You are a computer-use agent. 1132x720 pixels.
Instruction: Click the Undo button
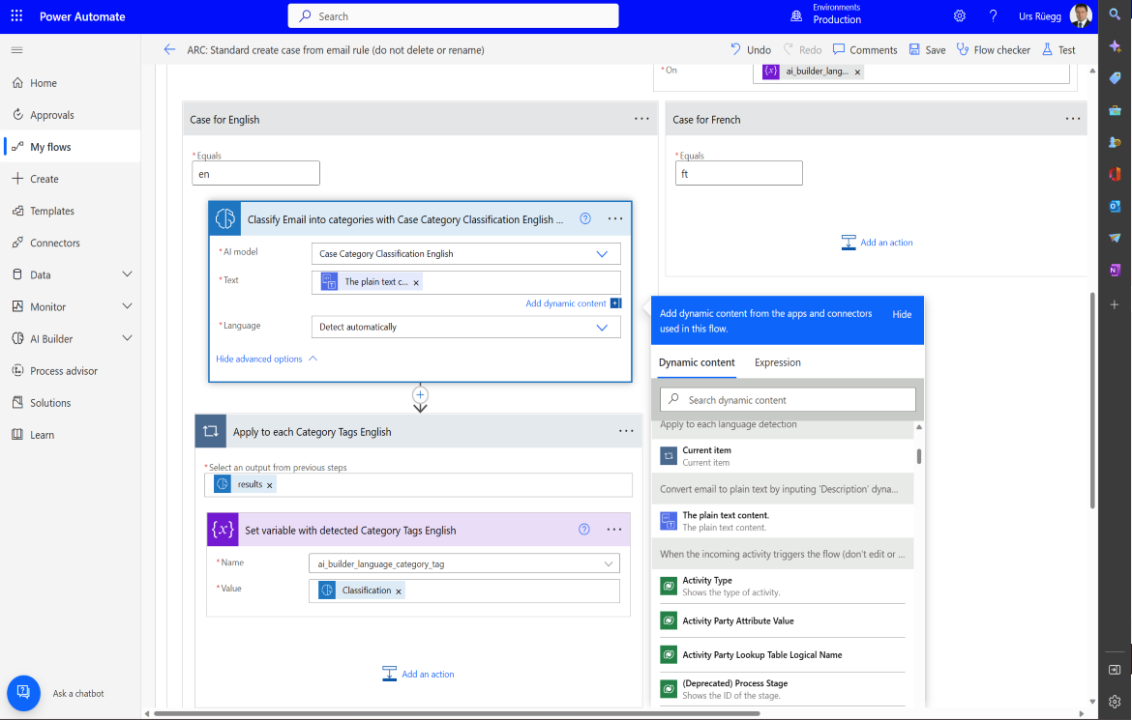751,49
